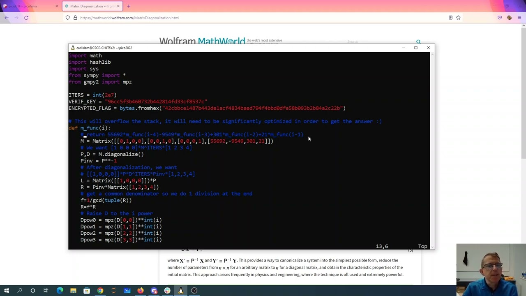Reload the MathWorld page
This screenshot has height=296, width=526.
click(x=26, y=18)
